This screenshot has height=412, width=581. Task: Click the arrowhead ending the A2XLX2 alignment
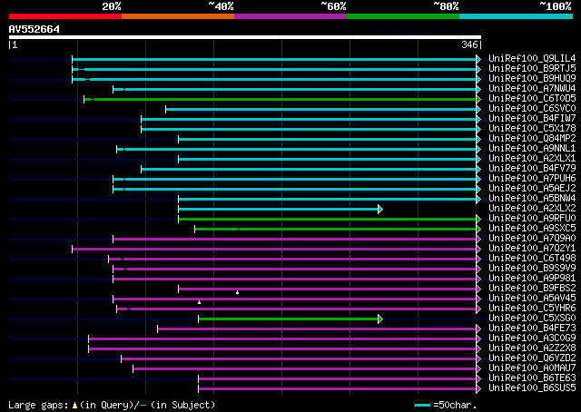[380, 210]
